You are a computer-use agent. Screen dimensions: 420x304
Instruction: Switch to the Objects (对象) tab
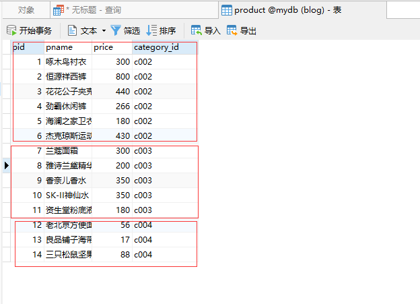coord(26,10)
